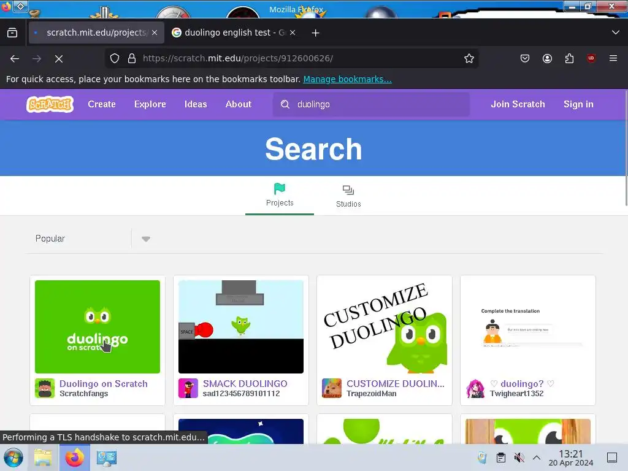Open TrapezoidMan user avatar
Screen dimensions: 628x471
click(332, 388)
